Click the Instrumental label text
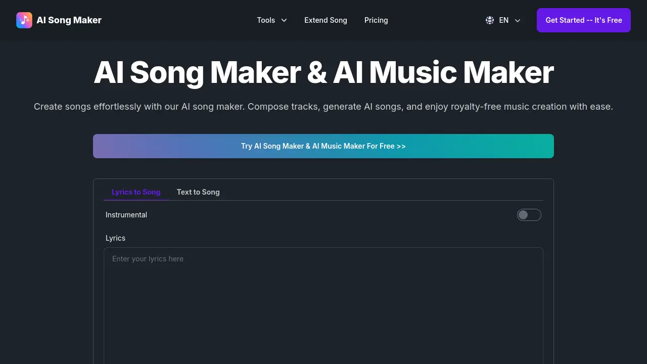647x364 pixels. (x=126, y=215)
